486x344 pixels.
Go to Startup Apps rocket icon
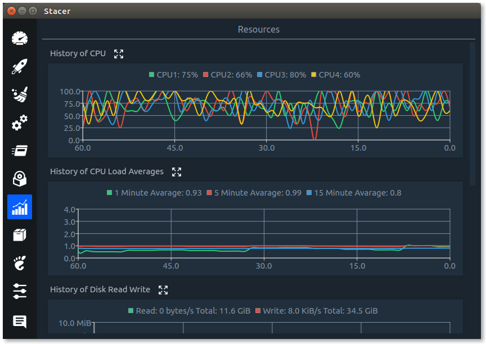[20, 66]
